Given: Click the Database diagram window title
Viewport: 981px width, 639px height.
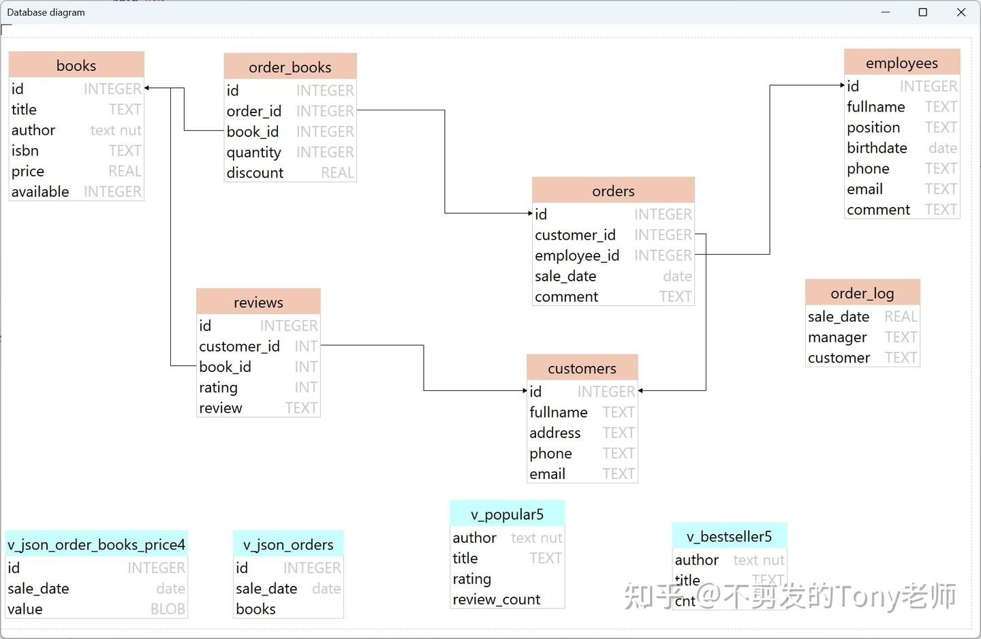Looking at the screenshot, I should point(46,12).
